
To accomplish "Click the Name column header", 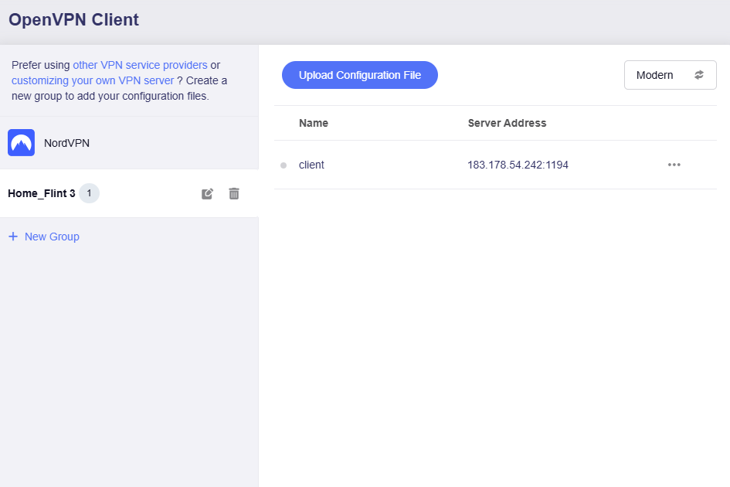I will [314, 123].
